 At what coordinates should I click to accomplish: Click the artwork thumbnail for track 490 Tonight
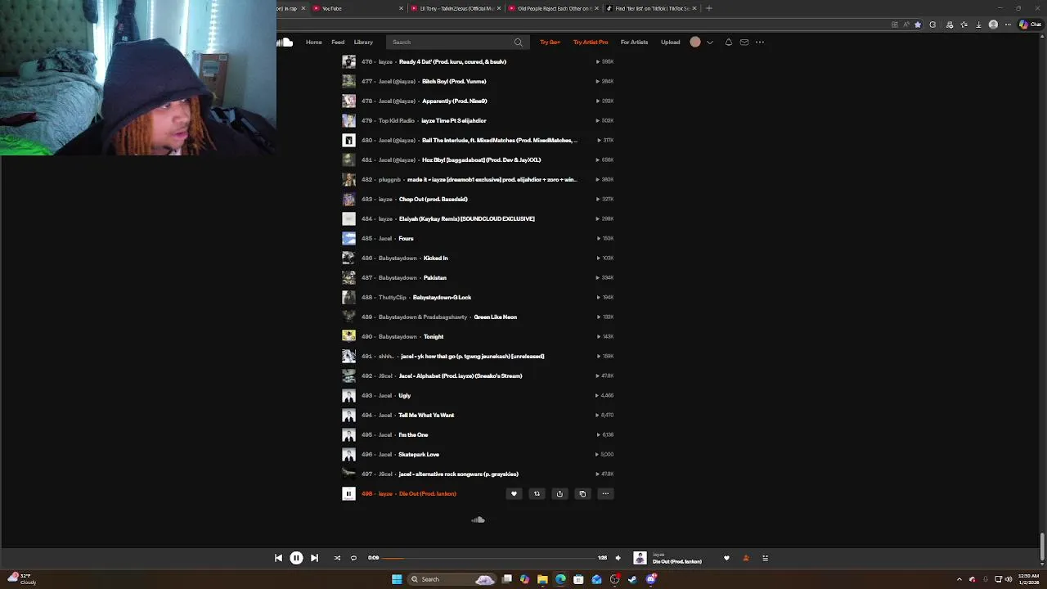[x=348, y=336]
